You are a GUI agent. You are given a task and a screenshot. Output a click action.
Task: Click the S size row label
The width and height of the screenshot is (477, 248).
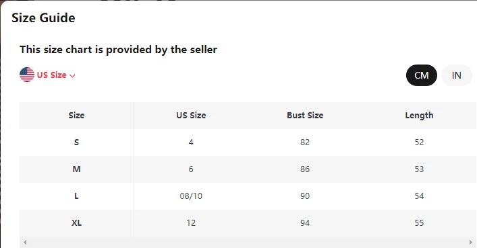click(77, 142)
